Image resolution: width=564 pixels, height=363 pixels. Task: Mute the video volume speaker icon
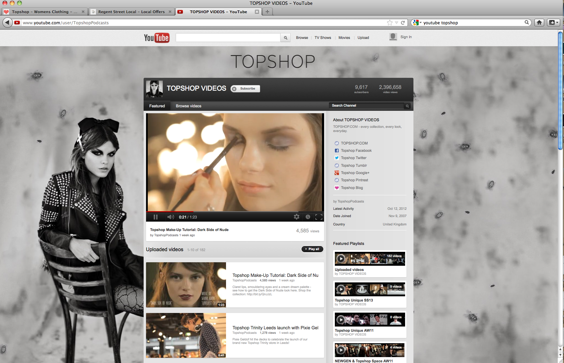(x=170, y=217)
